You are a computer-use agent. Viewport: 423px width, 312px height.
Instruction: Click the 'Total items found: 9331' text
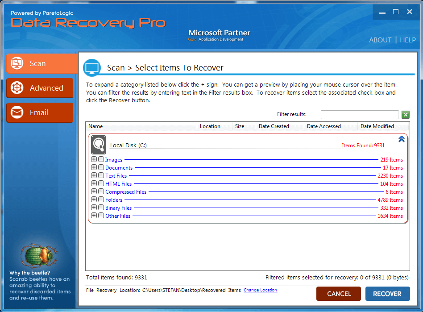116,278
